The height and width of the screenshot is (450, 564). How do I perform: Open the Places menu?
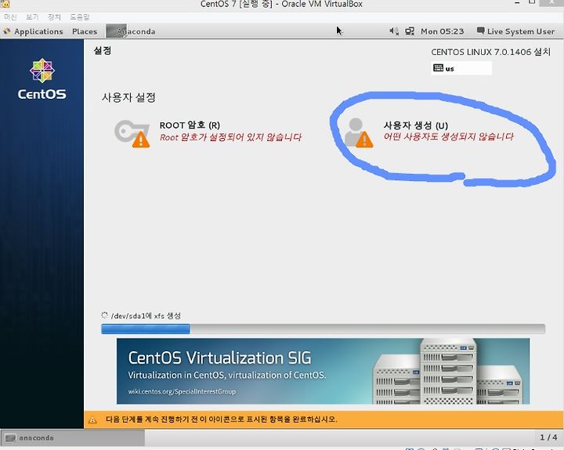pyautogui.click(x=85, y=31)
